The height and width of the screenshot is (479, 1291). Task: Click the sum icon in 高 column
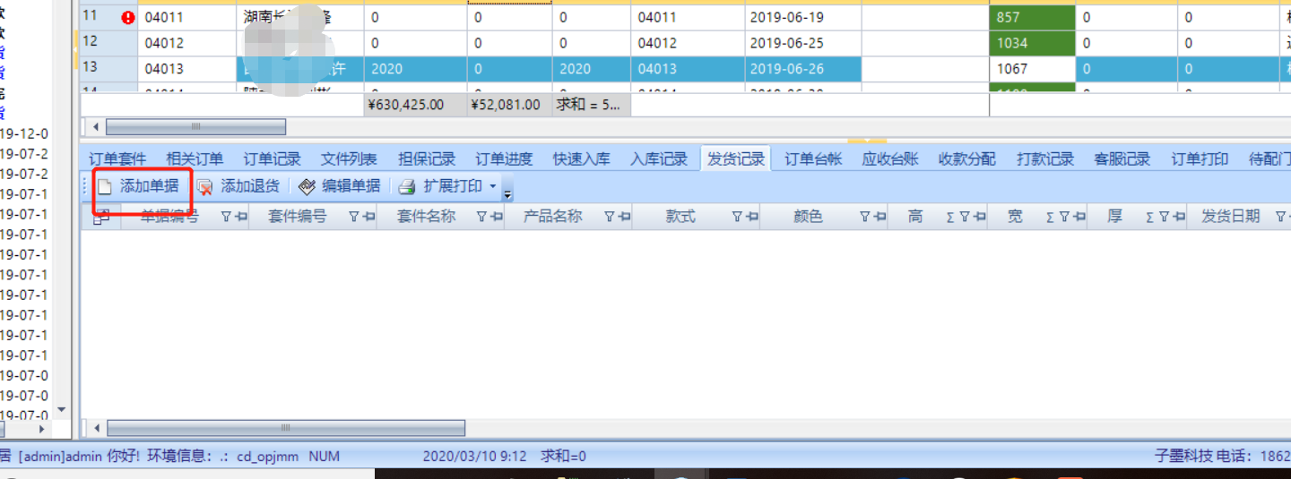point(949,217)
